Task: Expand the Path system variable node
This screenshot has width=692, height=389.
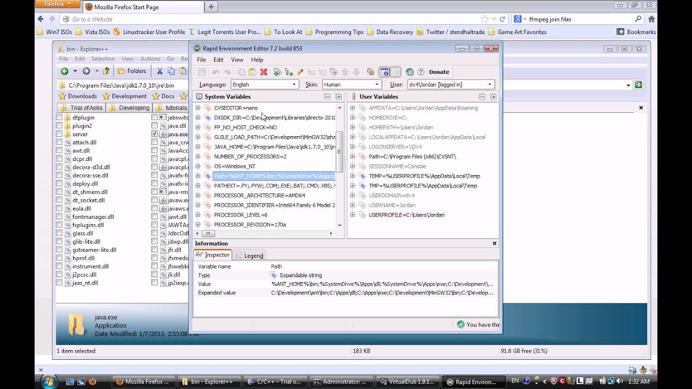Action: click(198, 176)
